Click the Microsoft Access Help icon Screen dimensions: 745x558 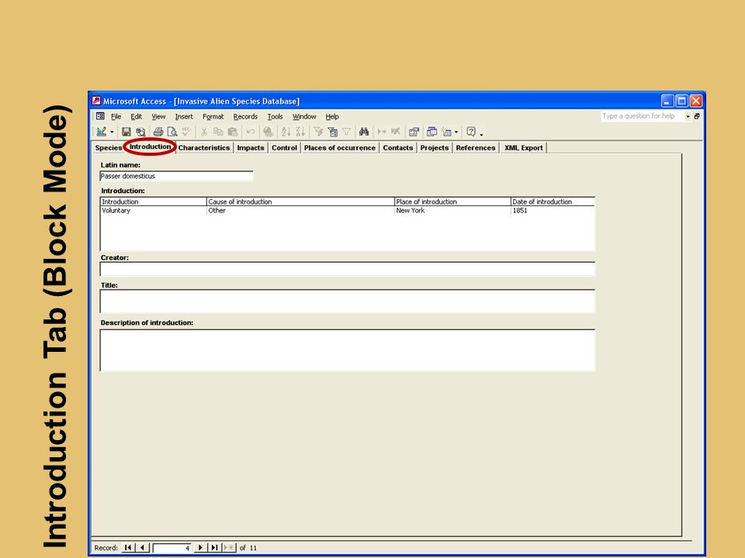471,132
